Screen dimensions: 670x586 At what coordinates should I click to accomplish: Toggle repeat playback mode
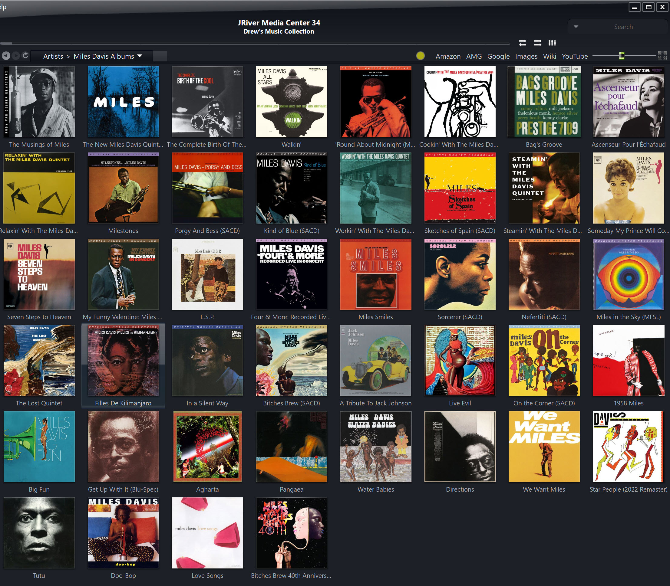(522, 43)
